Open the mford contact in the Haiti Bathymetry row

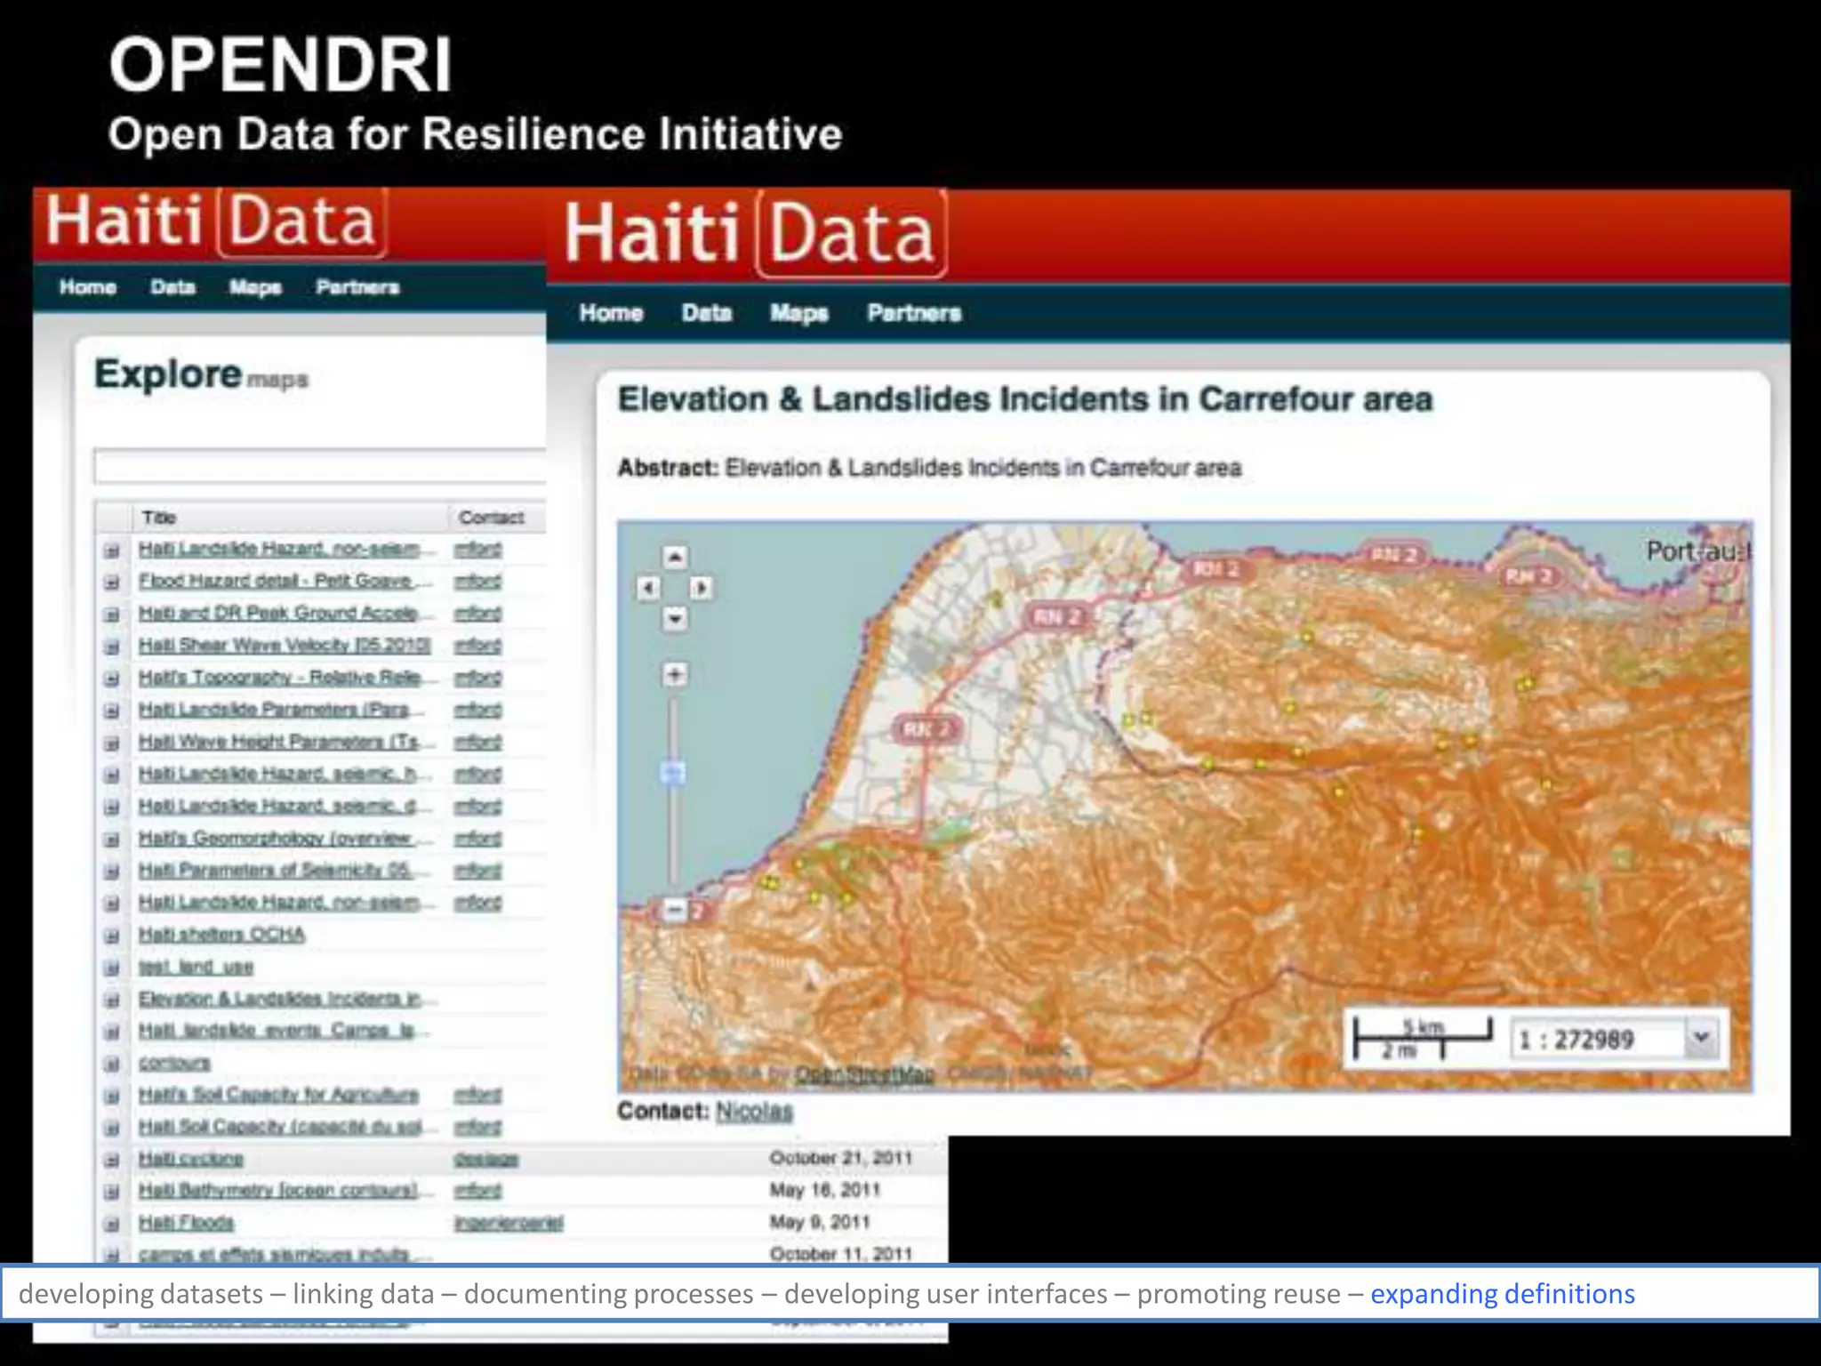(477, 1190)
